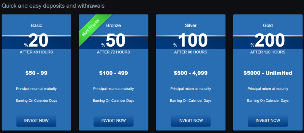Select the $50 - 99 deposit range

click(x=36, y=73)
